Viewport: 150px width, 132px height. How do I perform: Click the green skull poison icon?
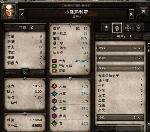[x=54, y=123]
